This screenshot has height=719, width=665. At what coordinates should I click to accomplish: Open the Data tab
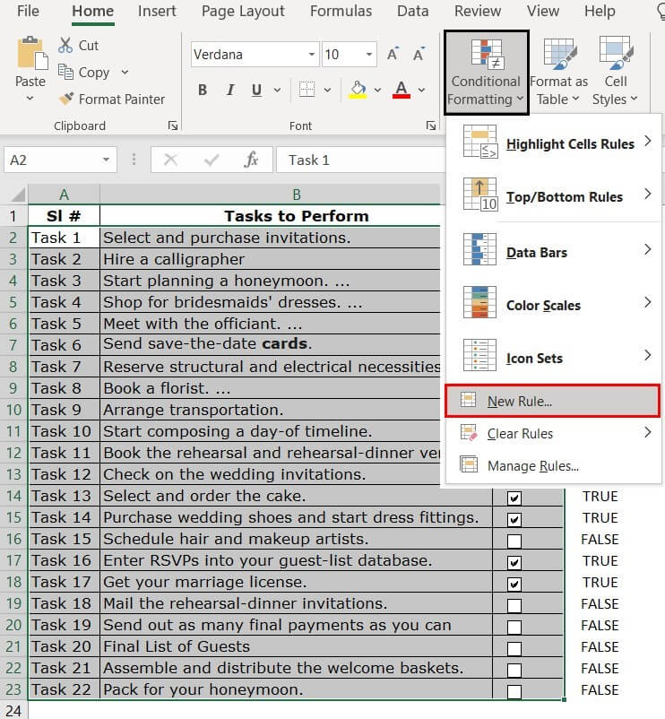click(x=413, y=11)
